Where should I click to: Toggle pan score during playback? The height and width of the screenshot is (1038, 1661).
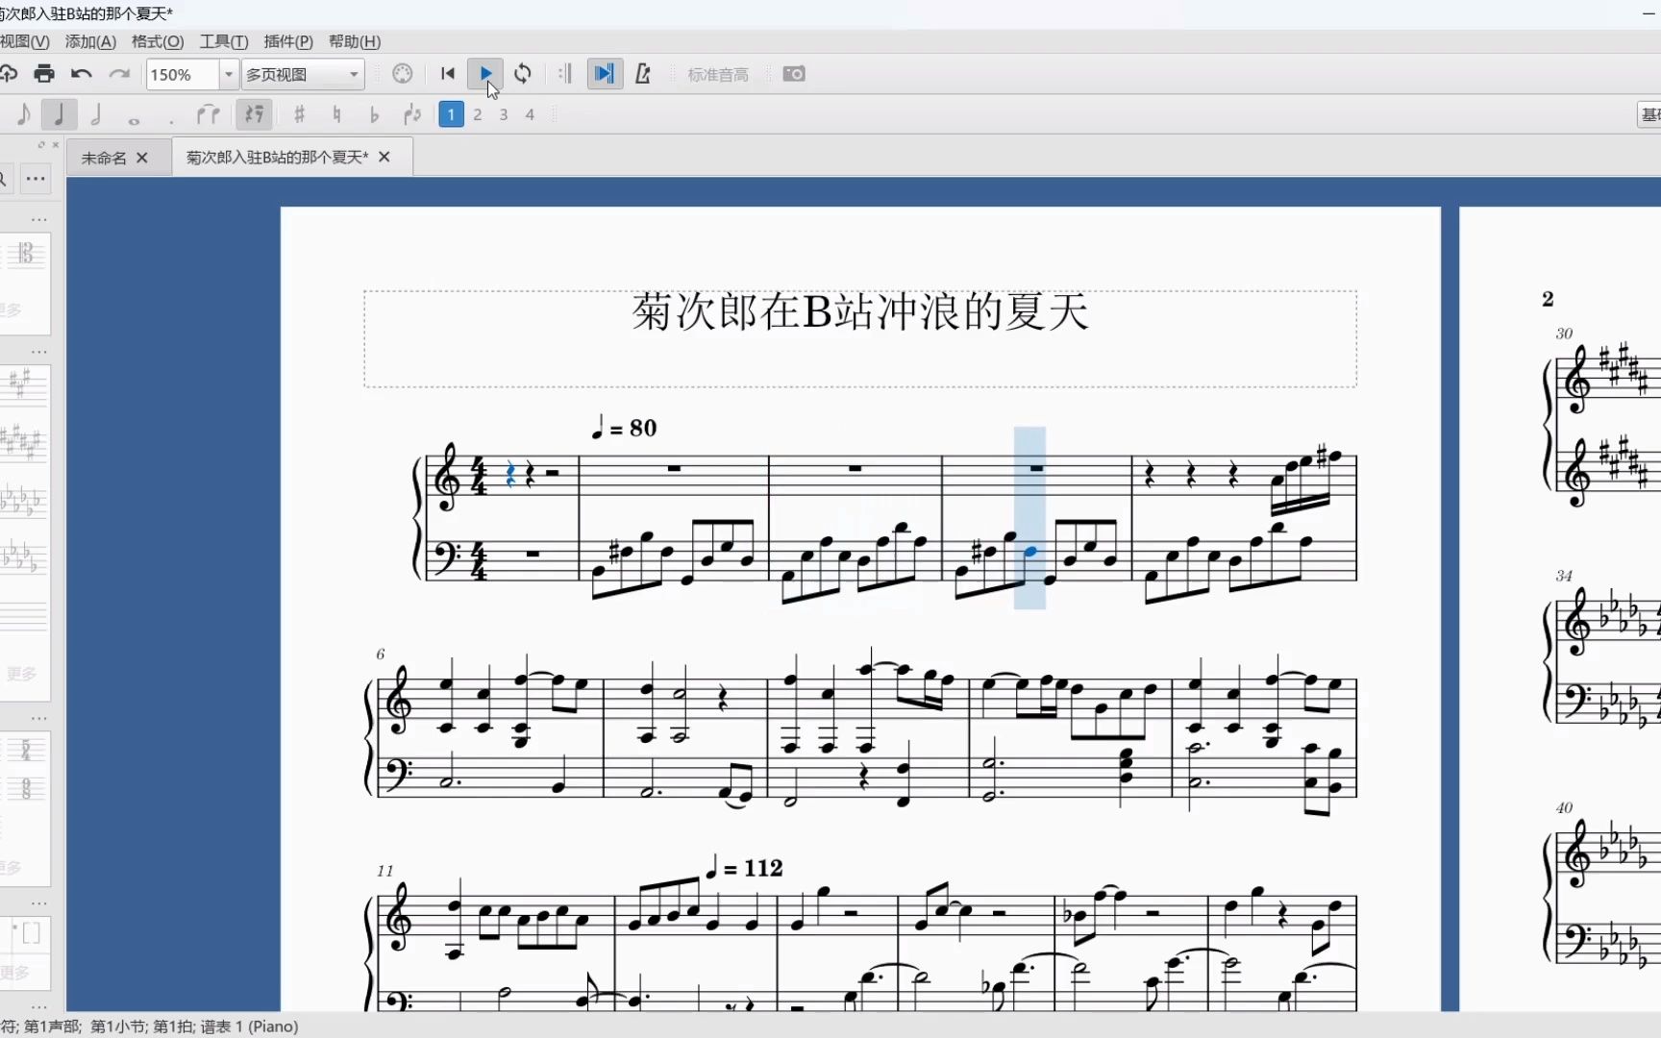pos(604,74)
